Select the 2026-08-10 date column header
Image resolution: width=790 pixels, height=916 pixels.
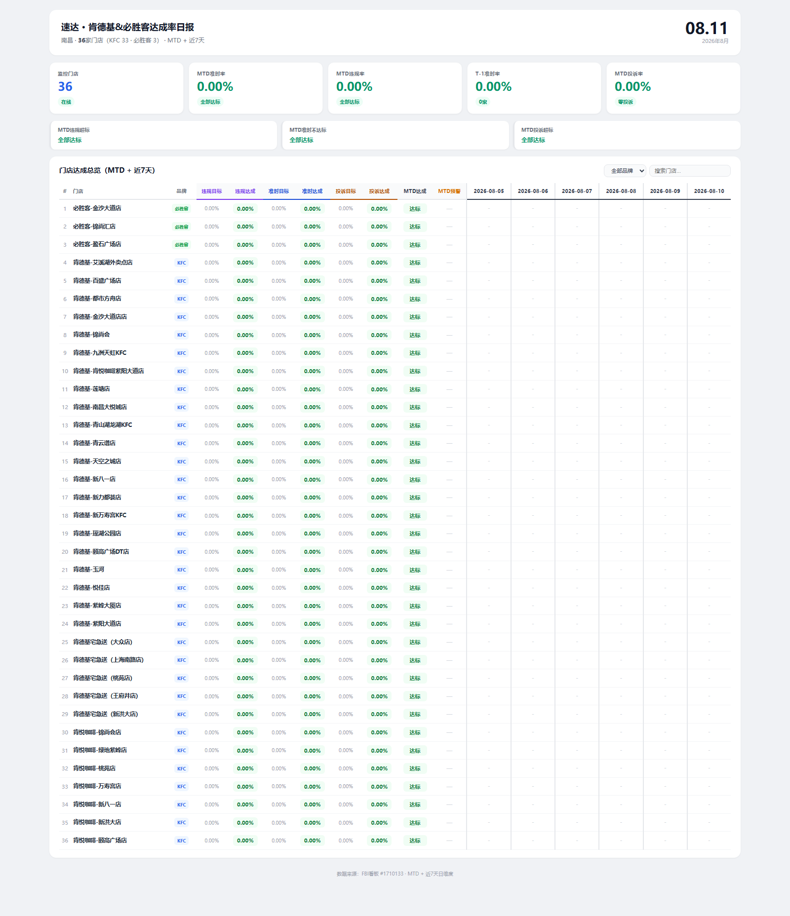pos(709,191)
